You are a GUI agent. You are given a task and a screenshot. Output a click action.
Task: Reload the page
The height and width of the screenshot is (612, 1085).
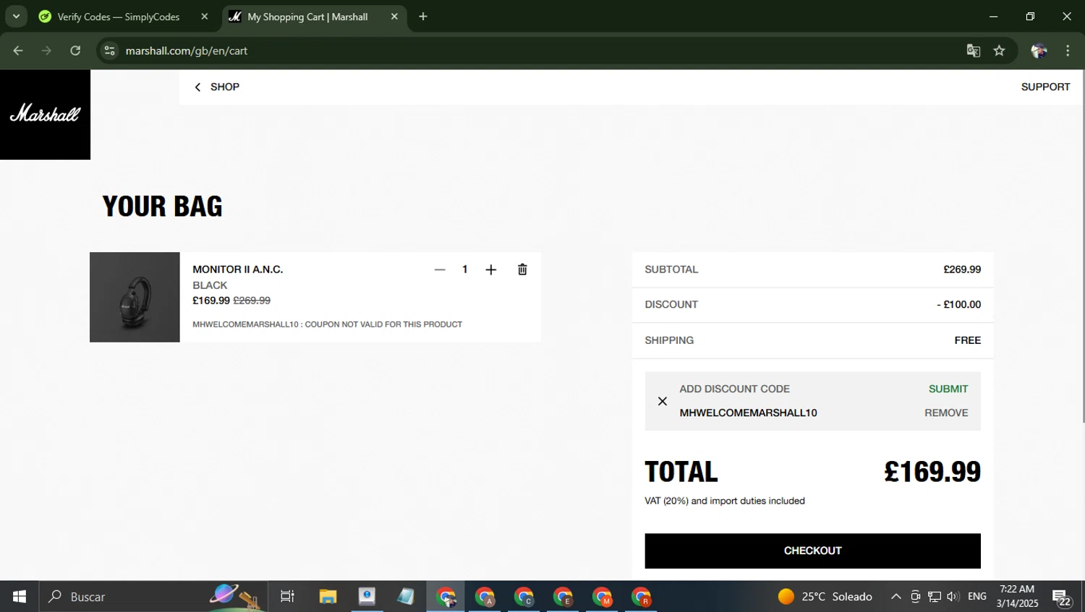point(75,51)
